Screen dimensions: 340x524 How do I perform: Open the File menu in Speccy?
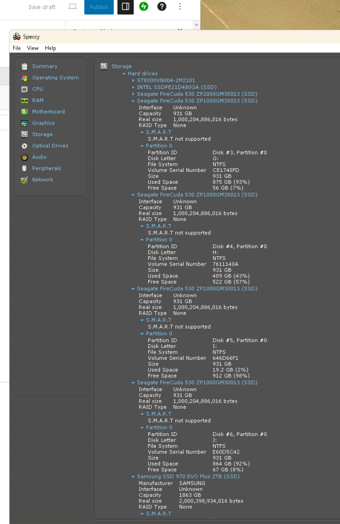coord(17,48)
